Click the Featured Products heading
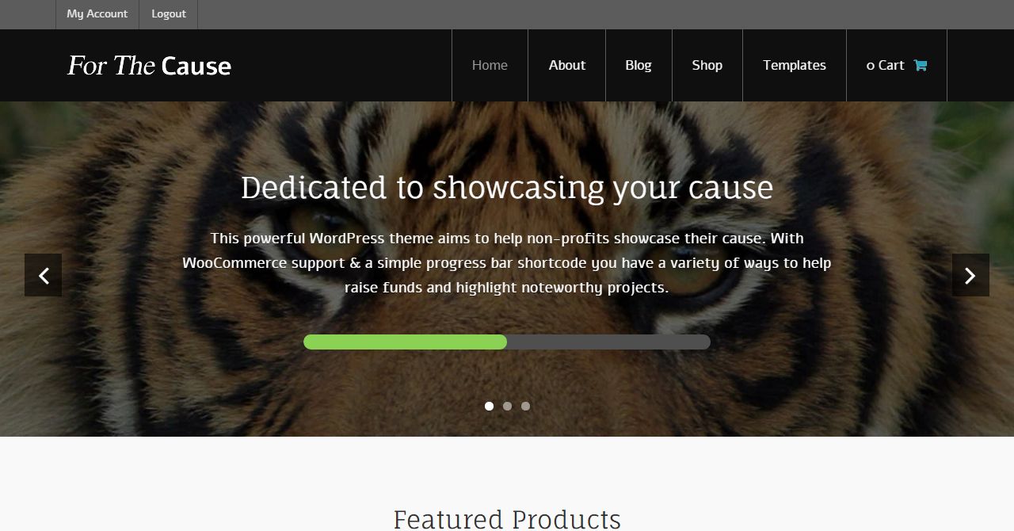1014x531 pixels. [x=507, y=519]
